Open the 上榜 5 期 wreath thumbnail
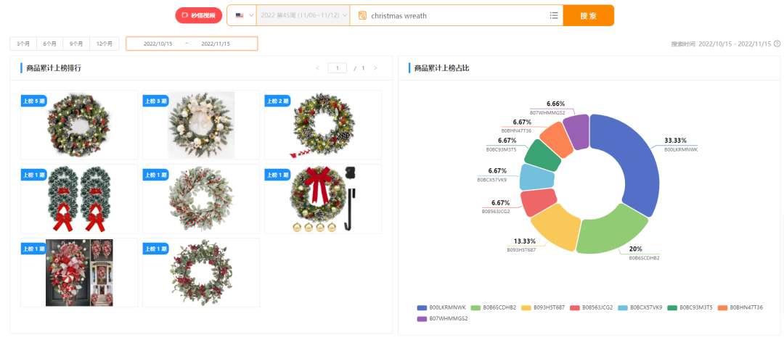This screenshot has height=340, width=784. (x=79, y=125)
